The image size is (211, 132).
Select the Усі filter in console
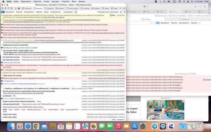click(x=3, y=12)
